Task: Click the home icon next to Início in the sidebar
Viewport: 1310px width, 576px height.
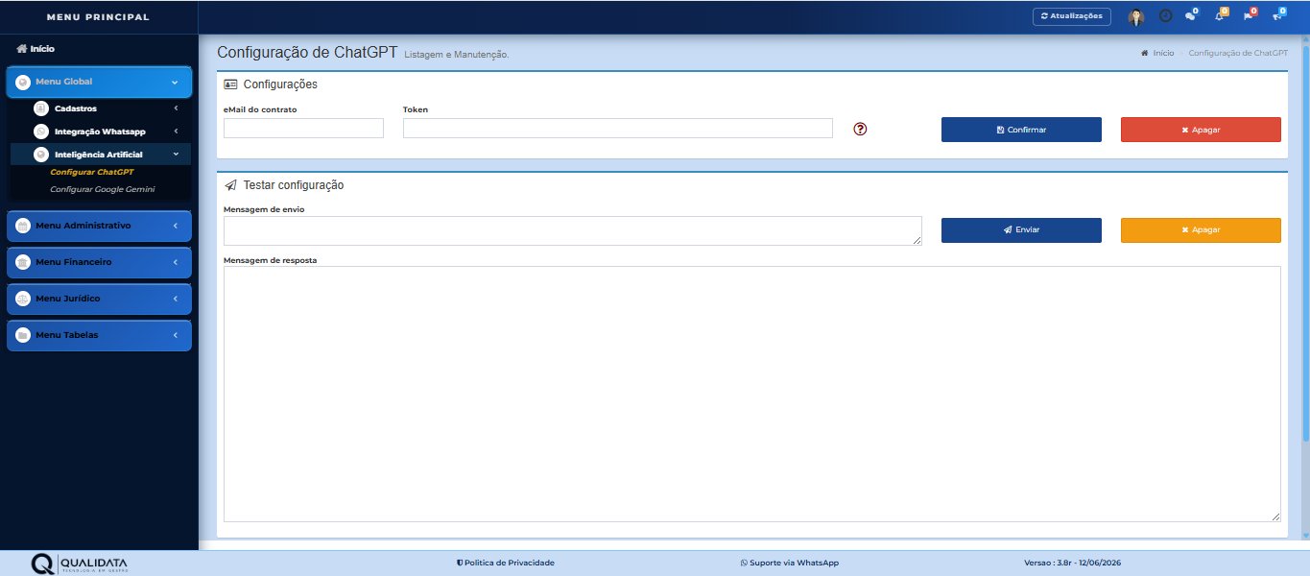Action: click(x=21, y=48)
